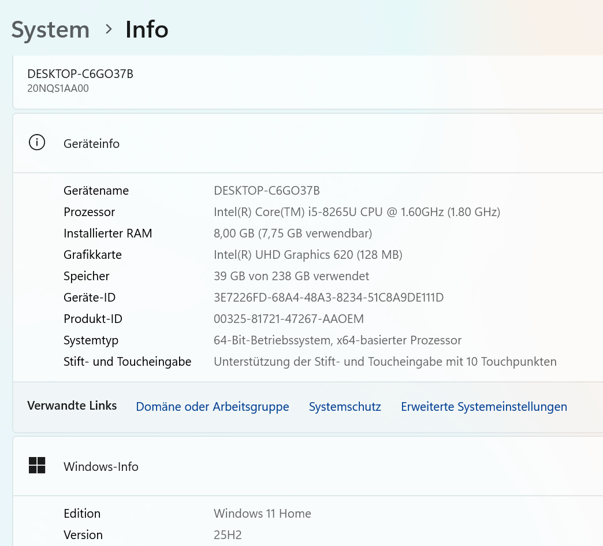The image size is (603, 546).
Task: Click the Installierter RAM label
Action: pos(107,233)
